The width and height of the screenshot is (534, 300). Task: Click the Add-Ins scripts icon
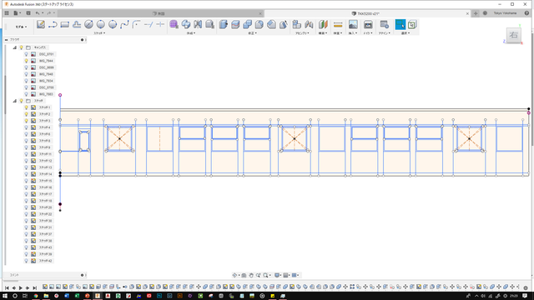coord(384,24)
